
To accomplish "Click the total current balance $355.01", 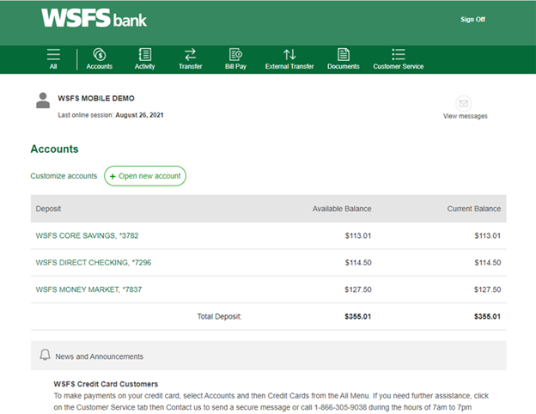I will click(487, 317).
